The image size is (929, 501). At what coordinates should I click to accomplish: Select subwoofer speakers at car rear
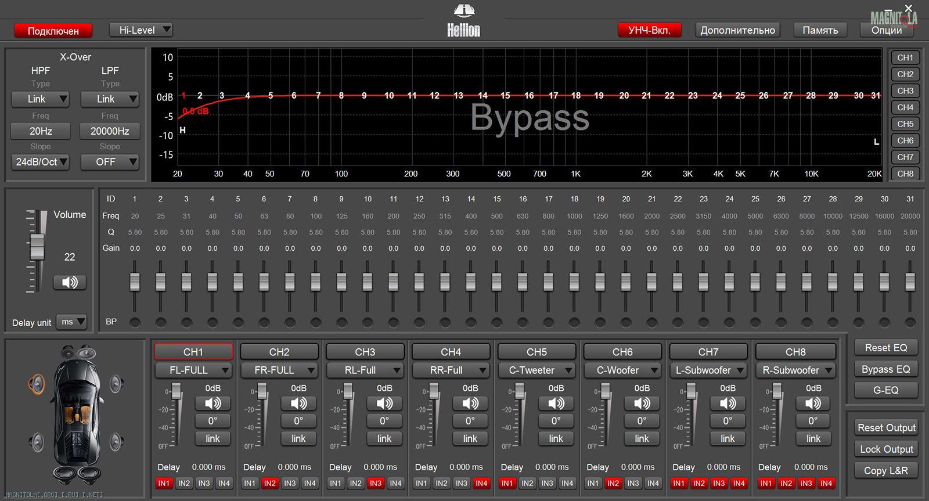77,474
